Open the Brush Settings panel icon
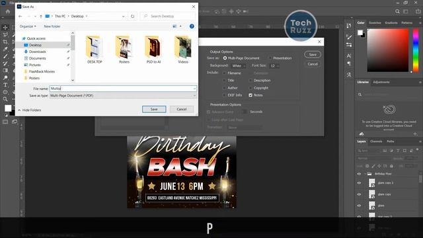 point(349,37)
